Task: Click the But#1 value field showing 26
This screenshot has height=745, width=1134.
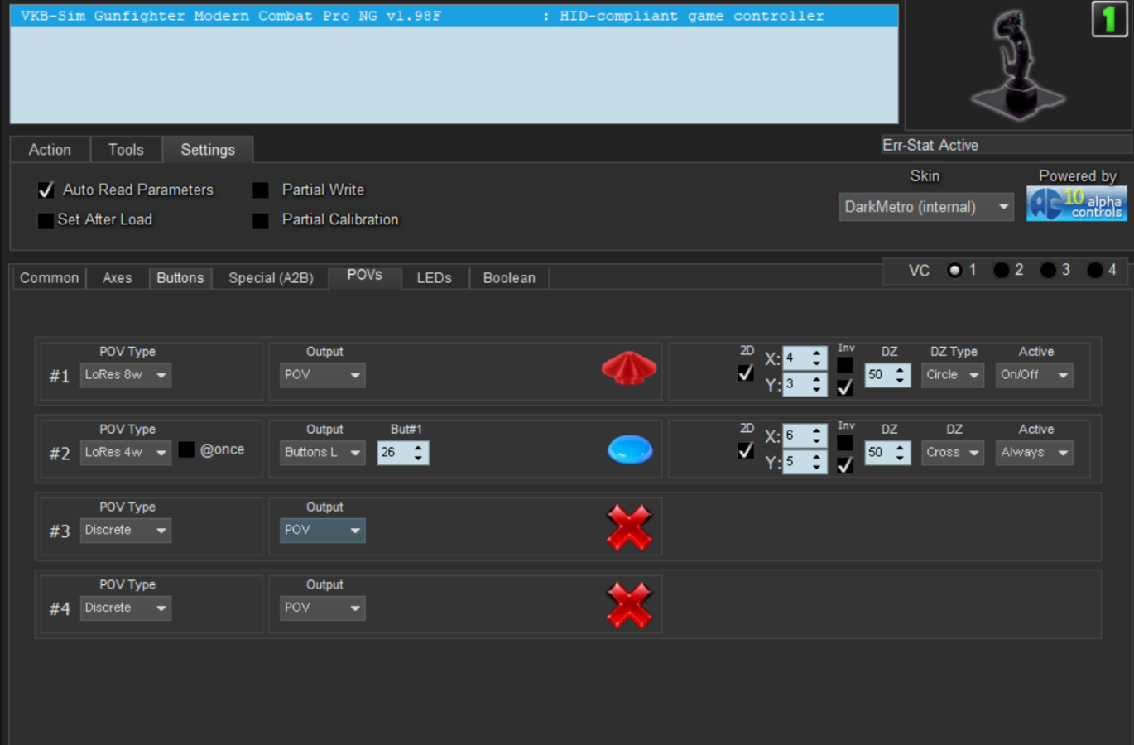Action: [x=403, y=453]
